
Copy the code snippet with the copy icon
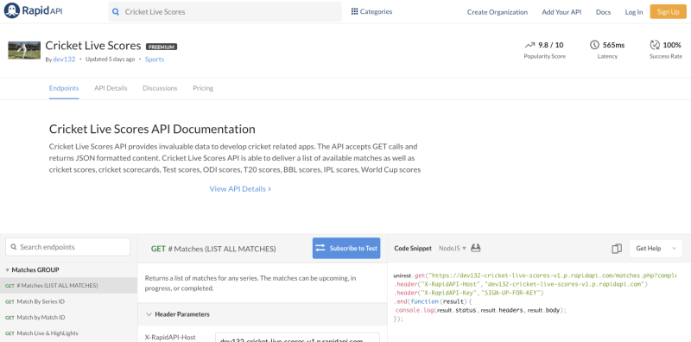click(617, 249)
